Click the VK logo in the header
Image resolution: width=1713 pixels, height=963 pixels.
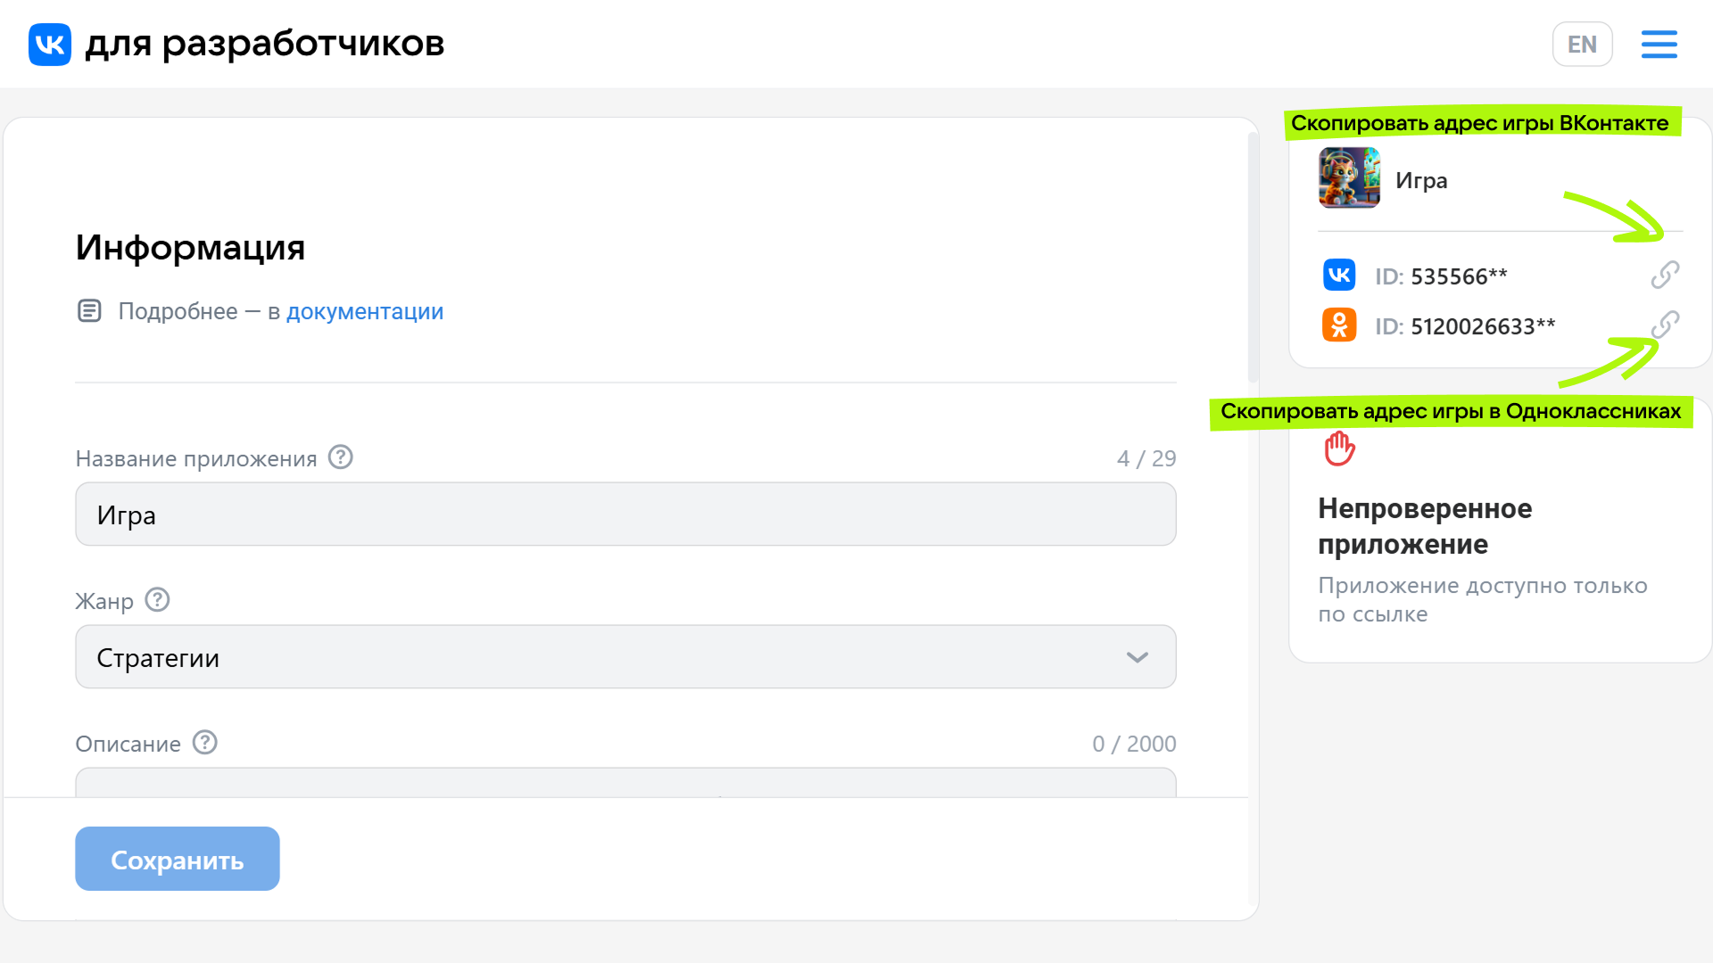point(50,45)
